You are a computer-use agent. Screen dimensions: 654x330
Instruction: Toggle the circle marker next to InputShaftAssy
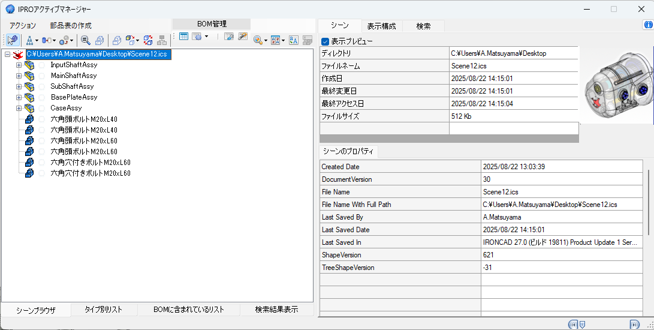(x=42, y=65)
